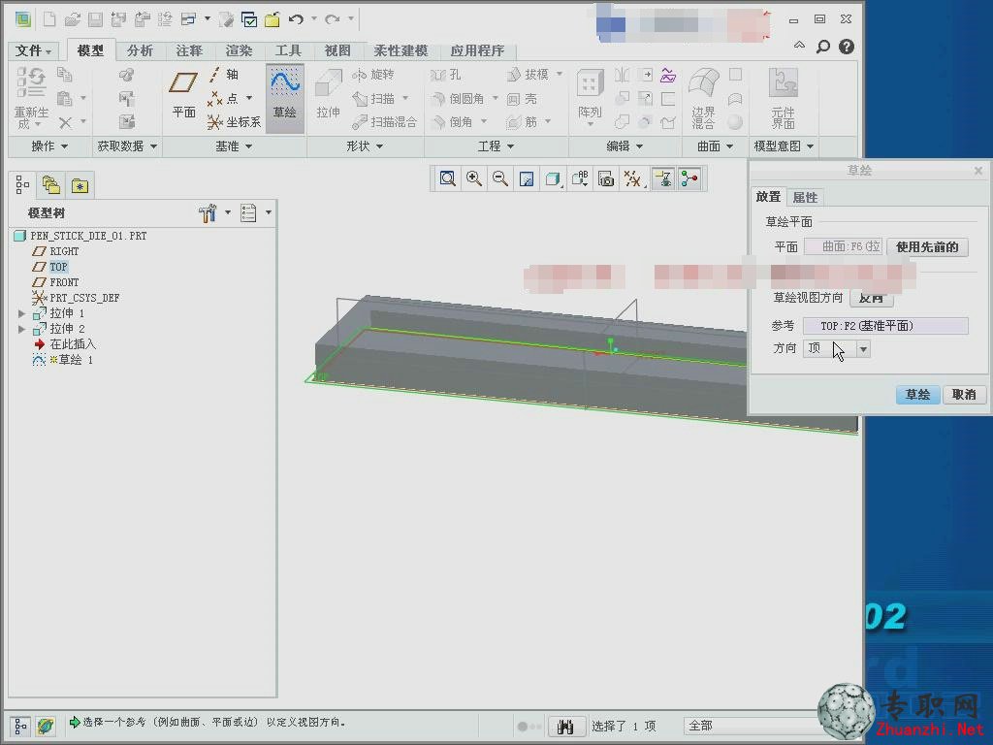
Task: Open the 形状 (Shapes) group dropdown
Action: click(x=365, y=146)
